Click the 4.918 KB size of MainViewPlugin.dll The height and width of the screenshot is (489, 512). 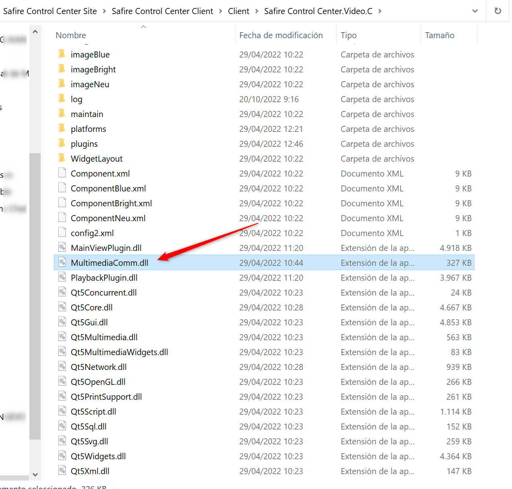point(456,248)
